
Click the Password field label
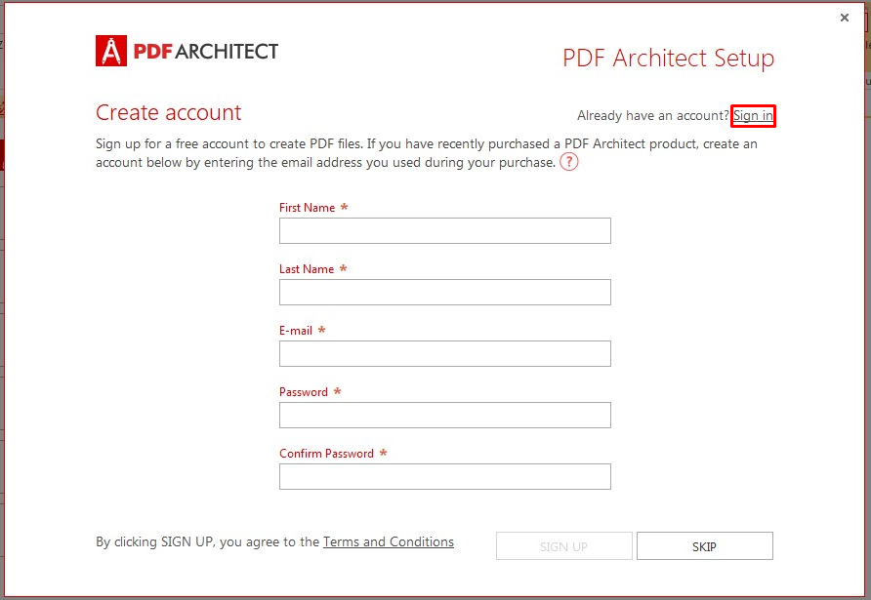304,392
